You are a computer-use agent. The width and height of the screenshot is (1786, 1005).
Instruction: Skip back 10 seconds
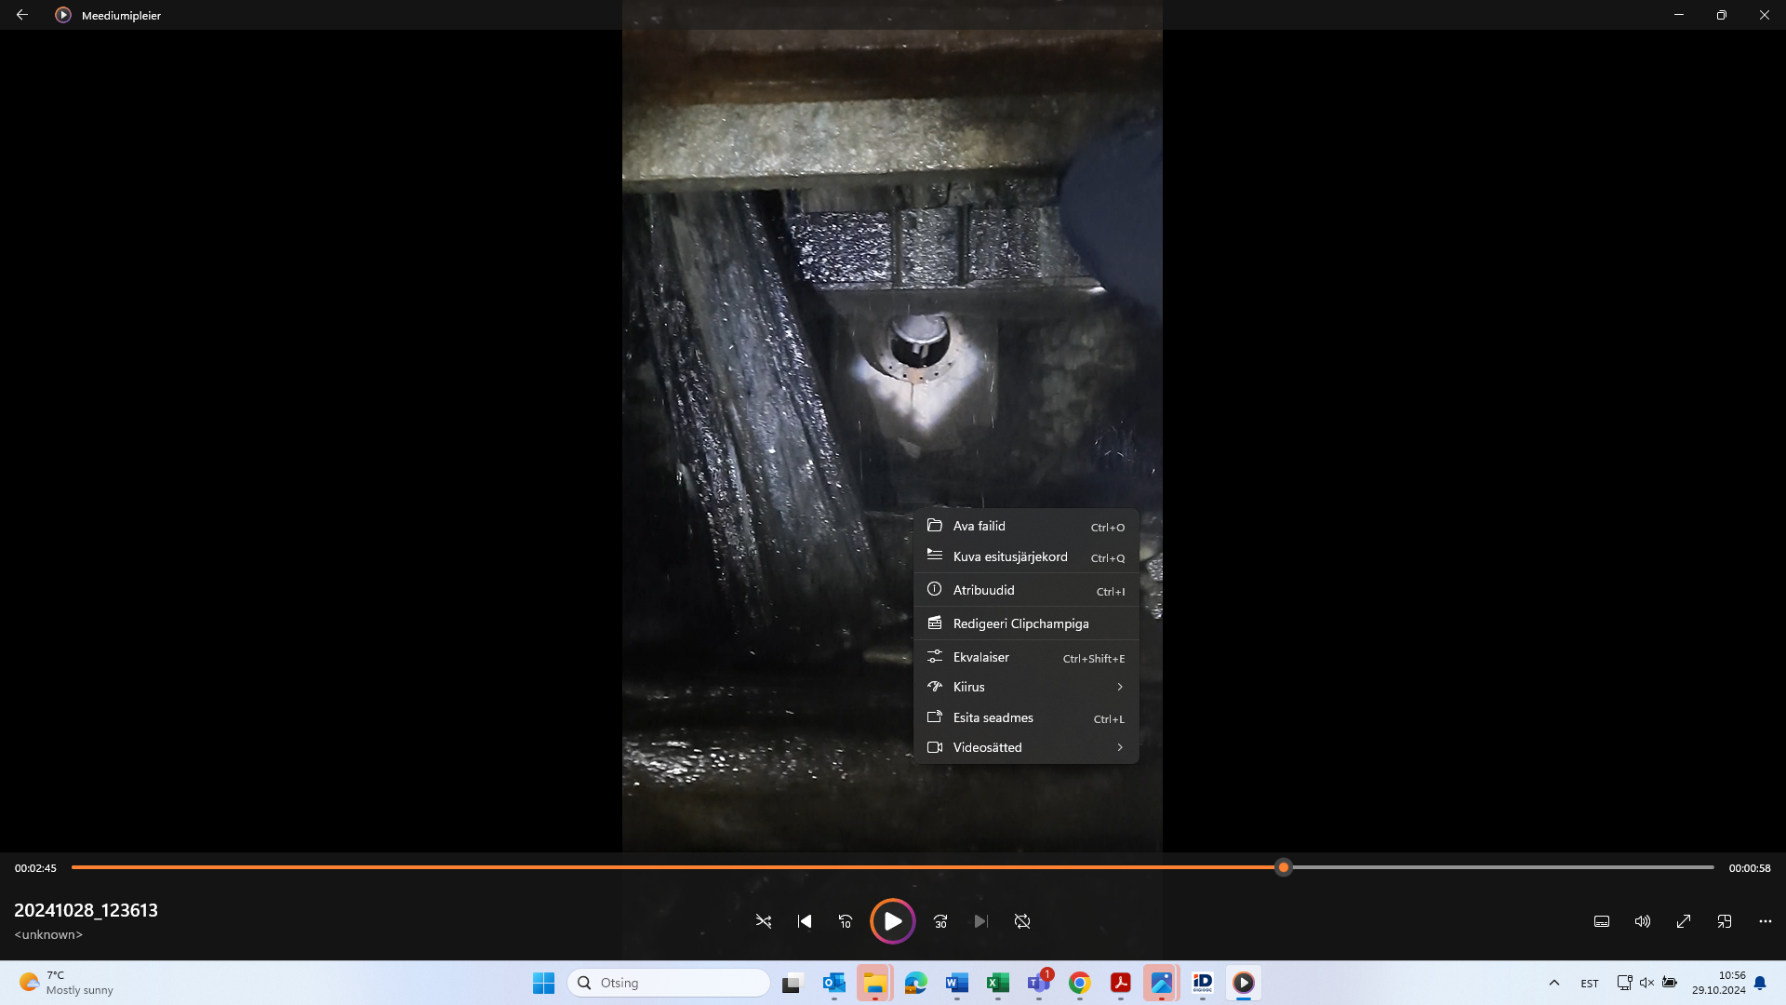[846, 921]
